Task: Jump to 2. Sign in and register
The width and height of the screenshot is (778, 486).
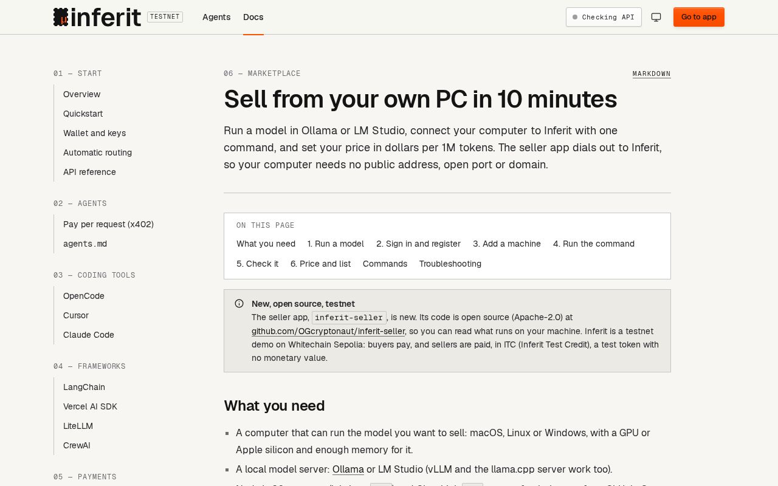Action: tap(418, 244)
